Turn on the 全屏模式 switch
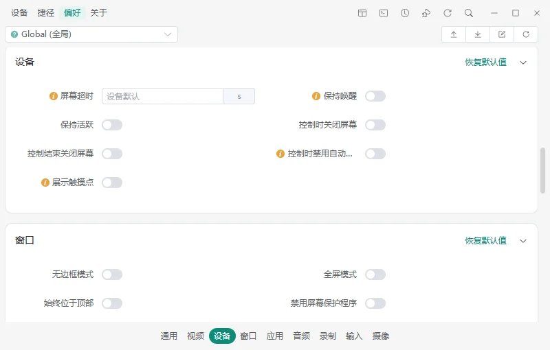Viewport: 550px width, 350px height. point(375,275)
